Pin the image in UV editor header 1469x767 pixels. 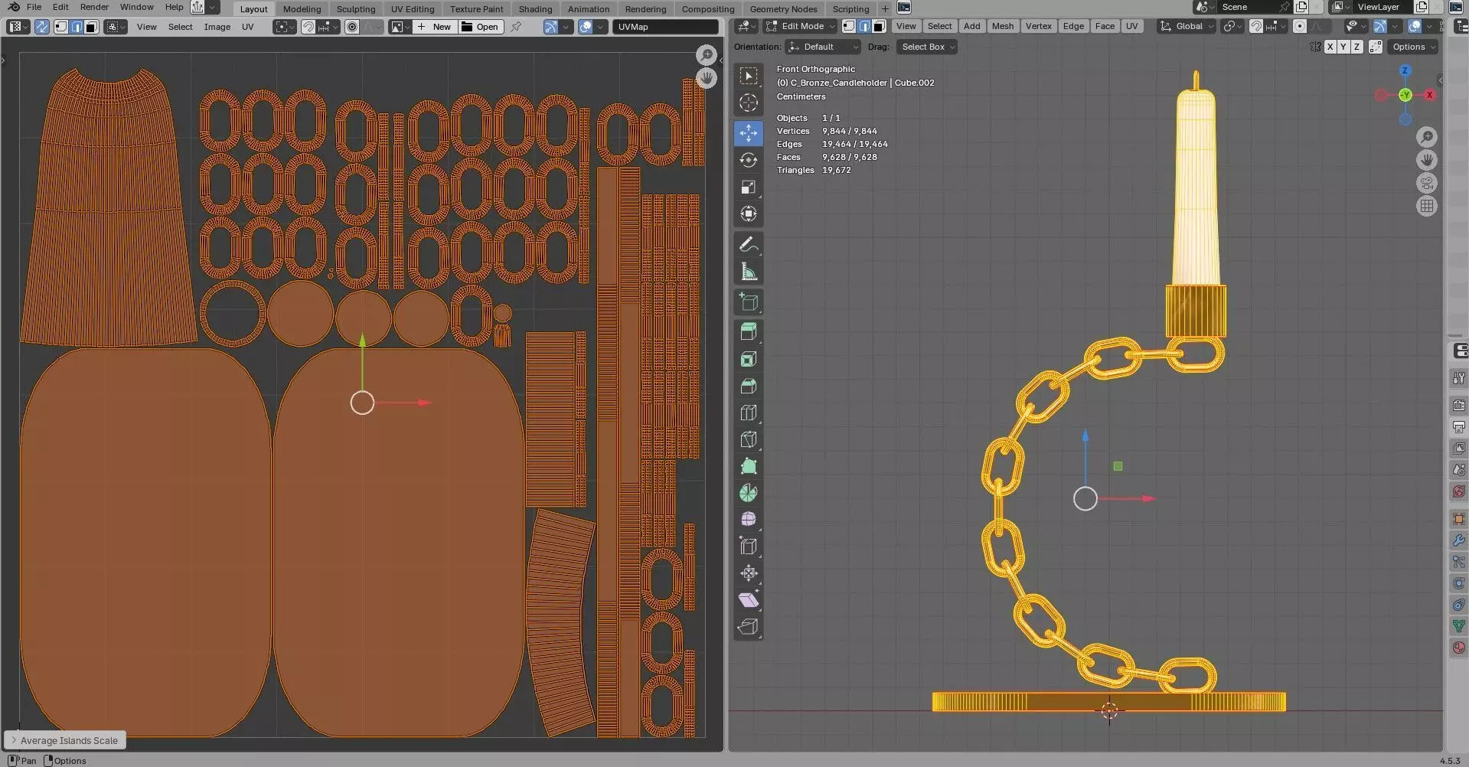click(x=517, y=27)
